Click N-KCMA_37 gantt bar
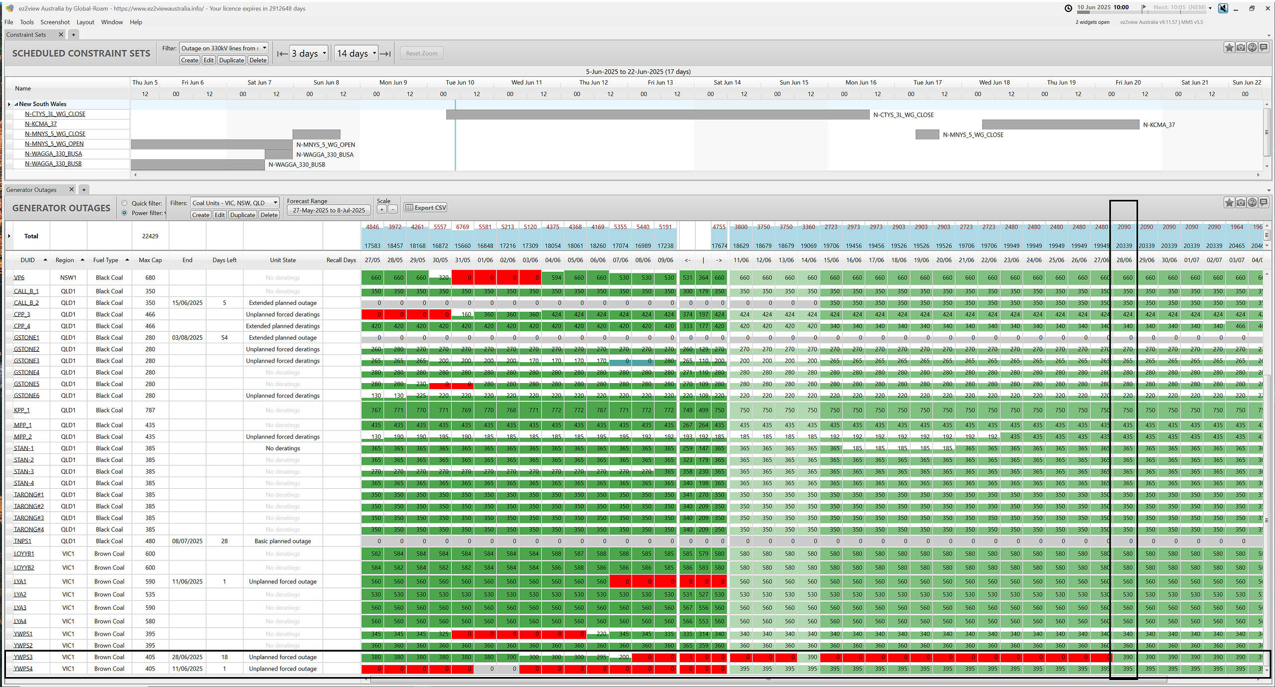1275x687 pixels. [x=1060, y=125]
